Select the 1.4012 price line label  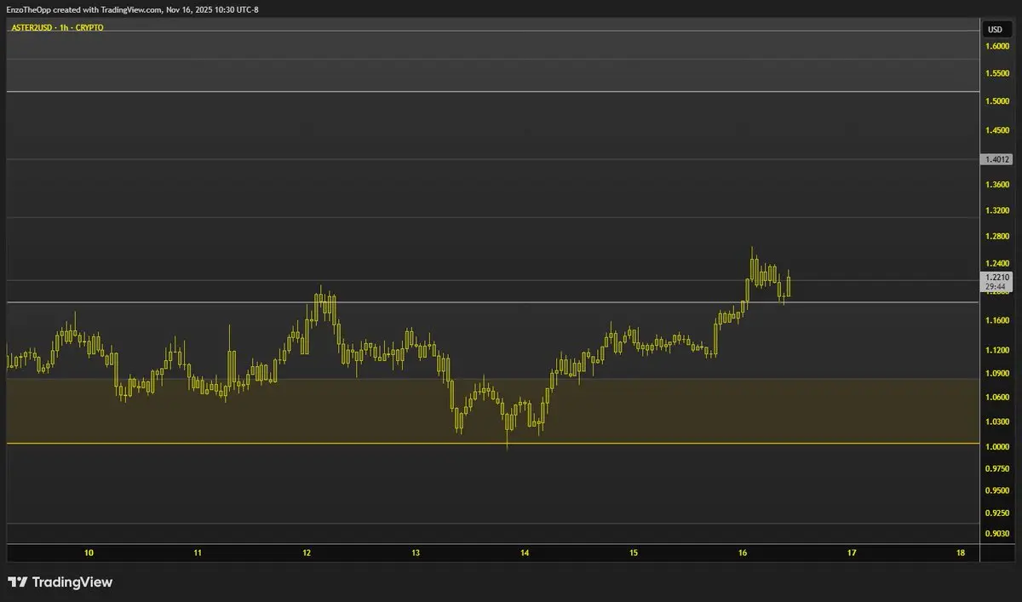996,159
